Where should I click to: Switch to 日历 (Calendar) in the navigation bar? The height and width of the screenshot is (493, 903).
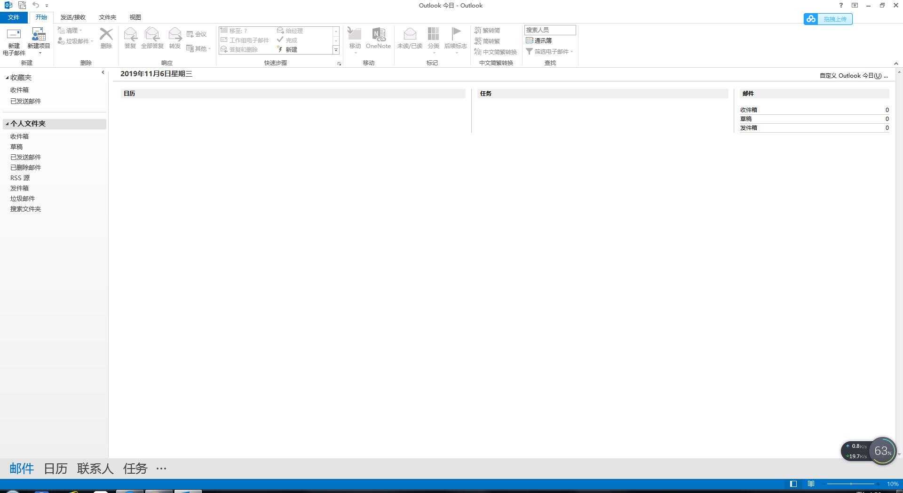tap(55, 469)
